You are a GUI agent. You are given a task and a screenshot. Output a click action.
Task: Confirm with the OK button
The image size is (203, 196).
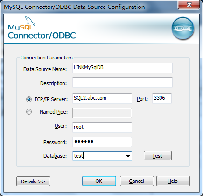pyautogui.click(x=99, y=181)
